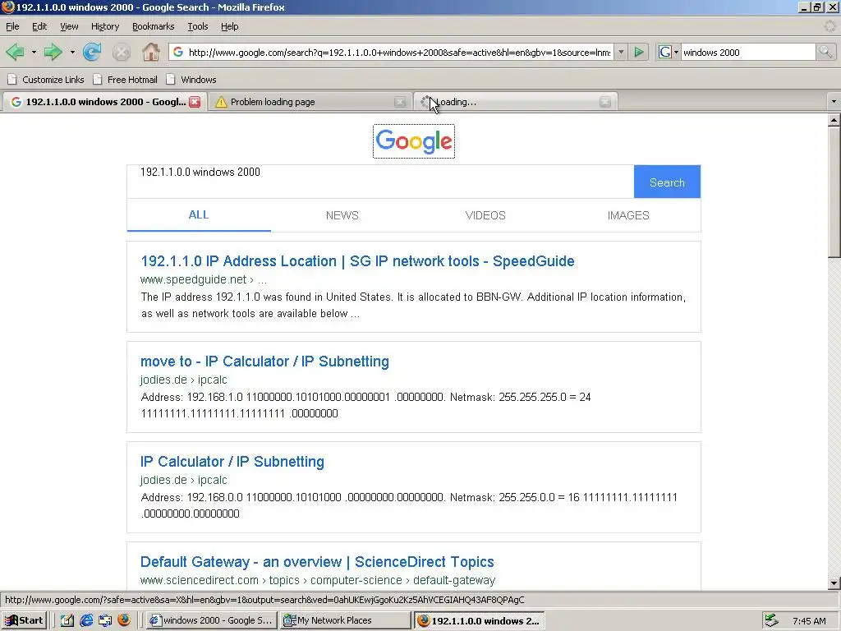The width and height of the screenshot is (841, 631).
Task: Open SpeedGuide 192.1.1.0 IP Address Location result
Action: click(x=357, y=261)
